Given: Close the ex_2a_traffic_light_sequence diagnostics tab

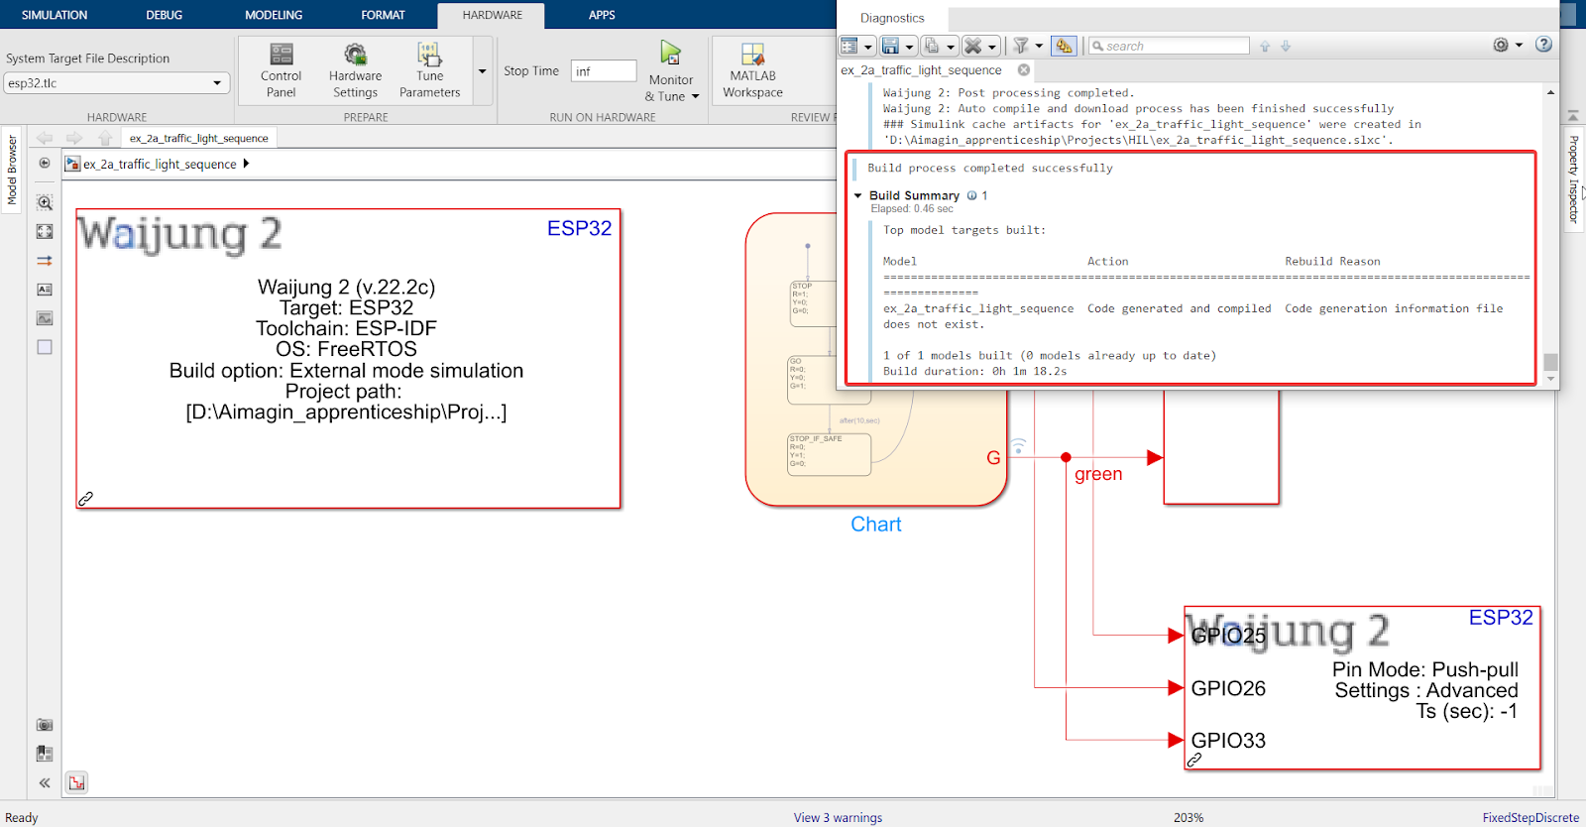Looking at the screenshot, I should [x=1024, y=70].
